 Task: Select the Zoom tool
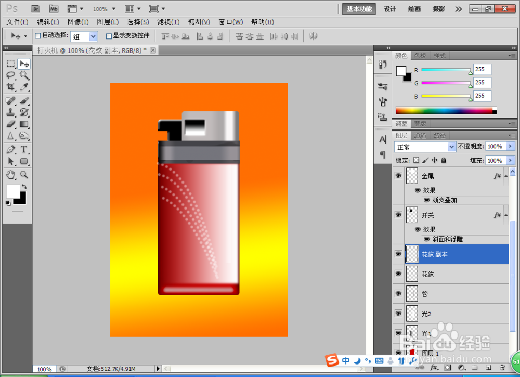point(24,174)
